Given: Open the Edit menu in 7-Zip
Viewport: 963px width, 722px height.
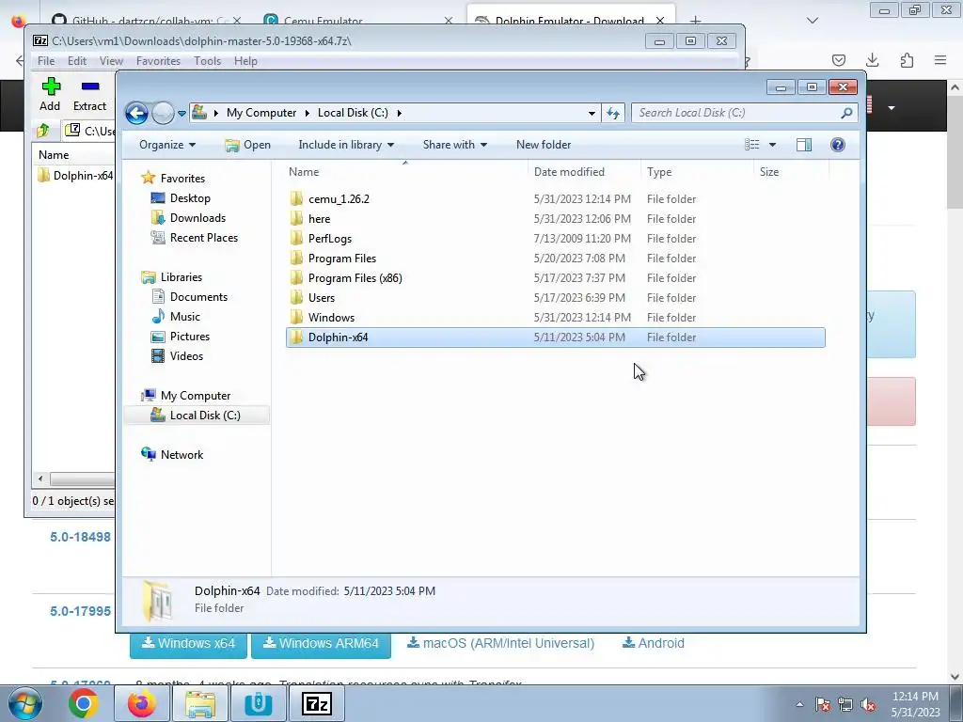Looking at the screenshot, I should pos(77,61).
